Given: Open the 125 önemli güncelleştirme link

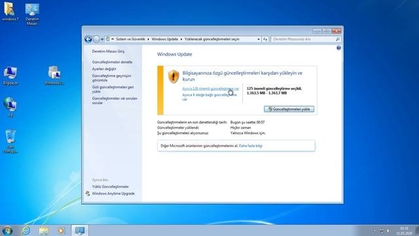Looking at the screenshot, I should (211, 88).
